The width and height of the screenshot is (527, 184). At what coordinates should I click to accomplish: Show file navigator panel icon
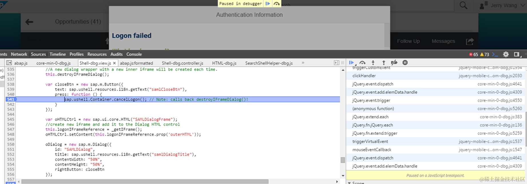pos(9,63)
